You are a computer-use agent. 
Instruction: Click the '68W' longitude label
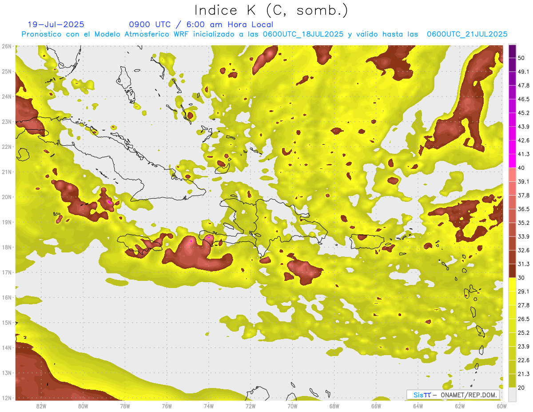[334, 406]
